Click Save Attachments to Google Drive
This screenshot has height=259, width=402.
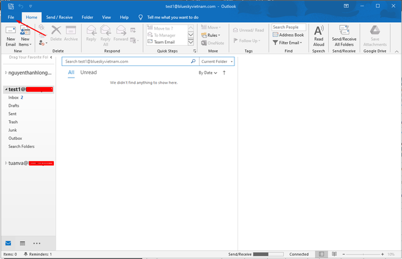(x=375, y=36)
